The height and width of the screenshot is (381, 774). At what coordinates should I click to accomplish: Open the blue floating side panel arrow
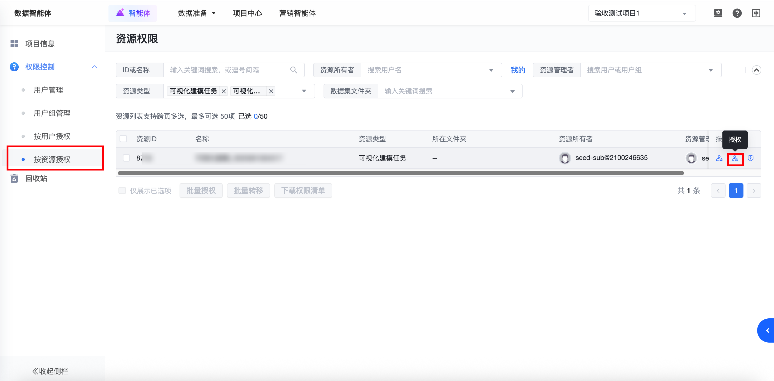[767, 330]
